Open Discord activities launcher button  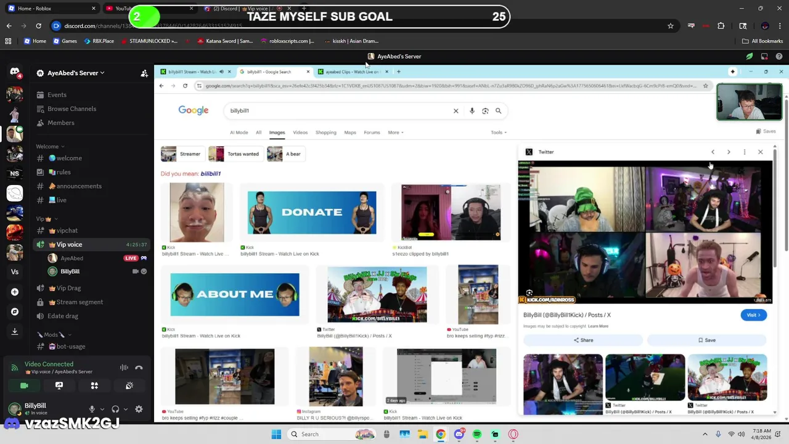pos(94,385)
